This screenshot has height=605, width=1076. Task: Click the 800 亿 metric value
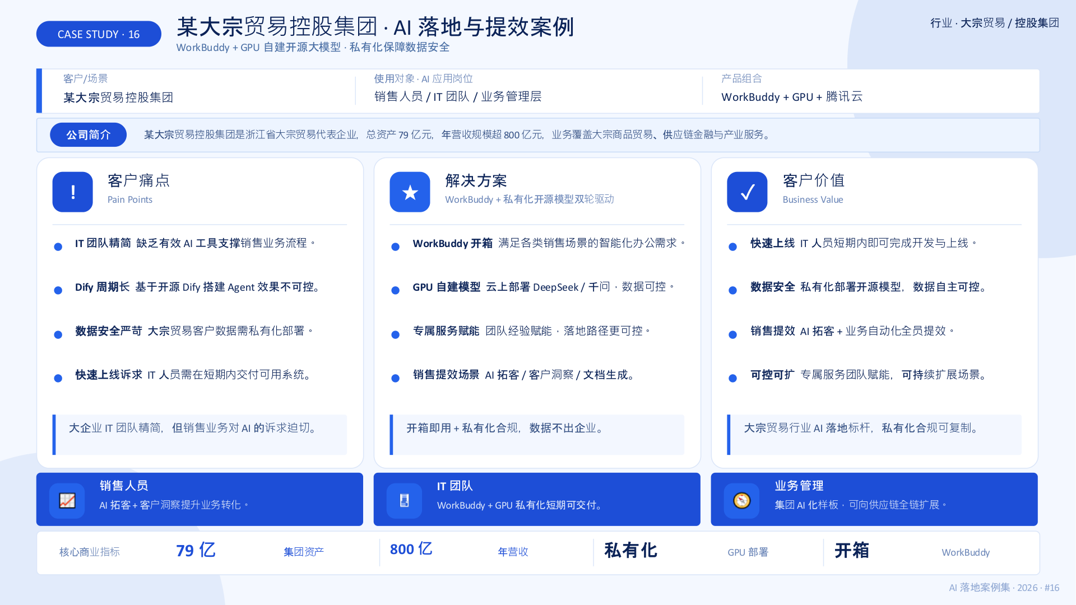[x=411, y=549]
